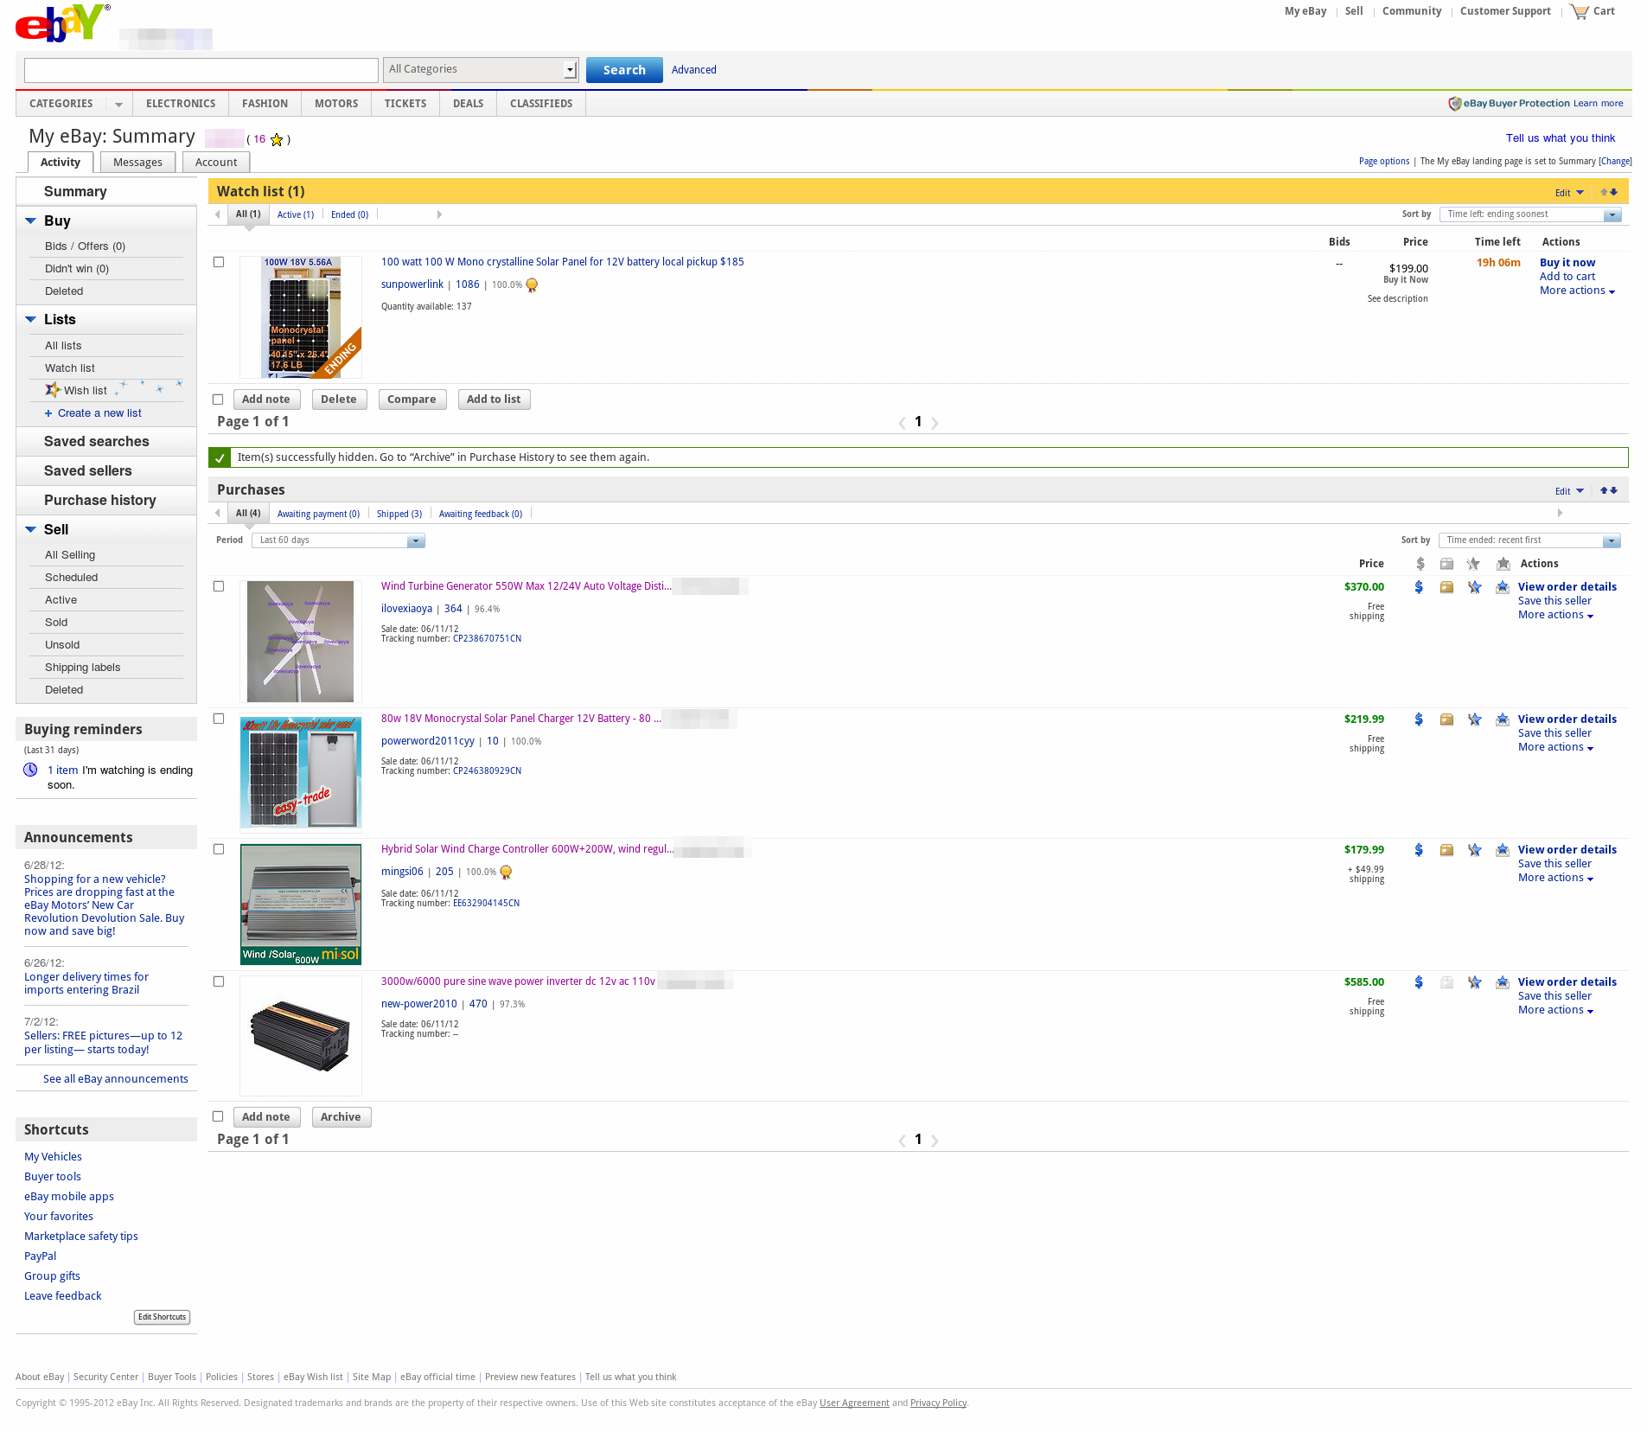The image size is (1647, 1432).
Task: Click the Archive button
Action: pyautogui.click(x=342, y=1117)
